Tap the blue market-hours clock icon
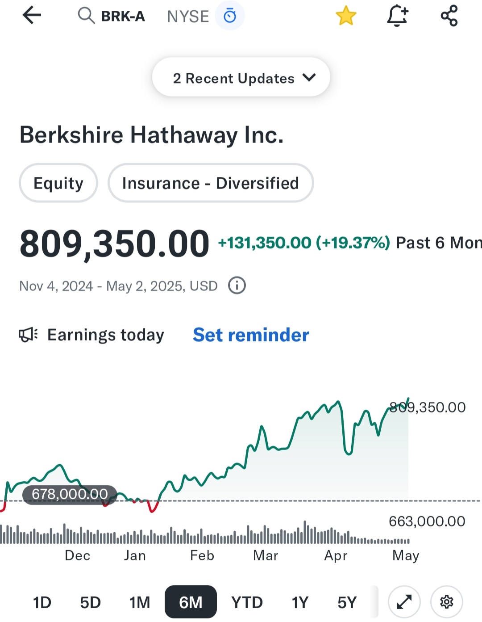This screenshot has height=622, width=482. pos(230,16)
